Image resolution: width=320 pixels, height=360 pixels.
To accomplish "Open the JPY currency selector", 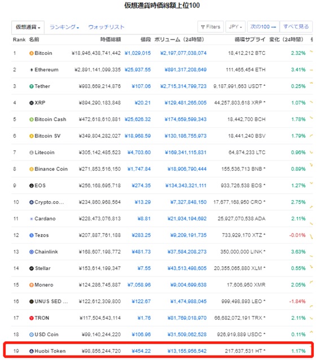I will tap(235, 27).
